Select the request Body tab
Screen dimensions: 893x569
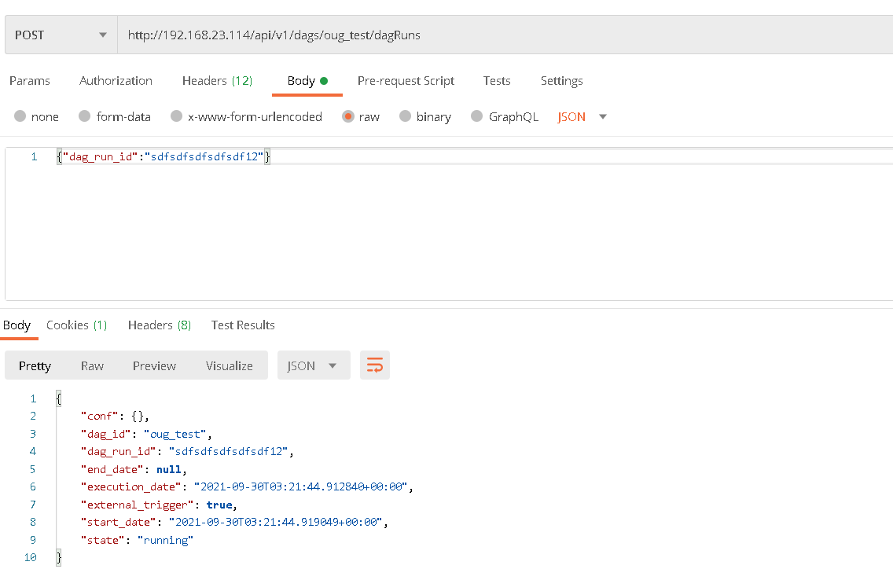coord(307,81)
